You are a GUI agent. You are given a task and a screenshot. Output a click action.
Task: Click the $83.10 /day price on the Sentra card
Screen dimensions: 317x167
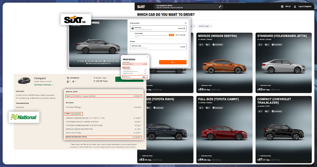click(x=204, y=89)
